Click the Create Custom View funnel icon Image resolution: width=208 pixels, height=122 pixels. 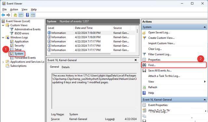click(x=144, y=38)
